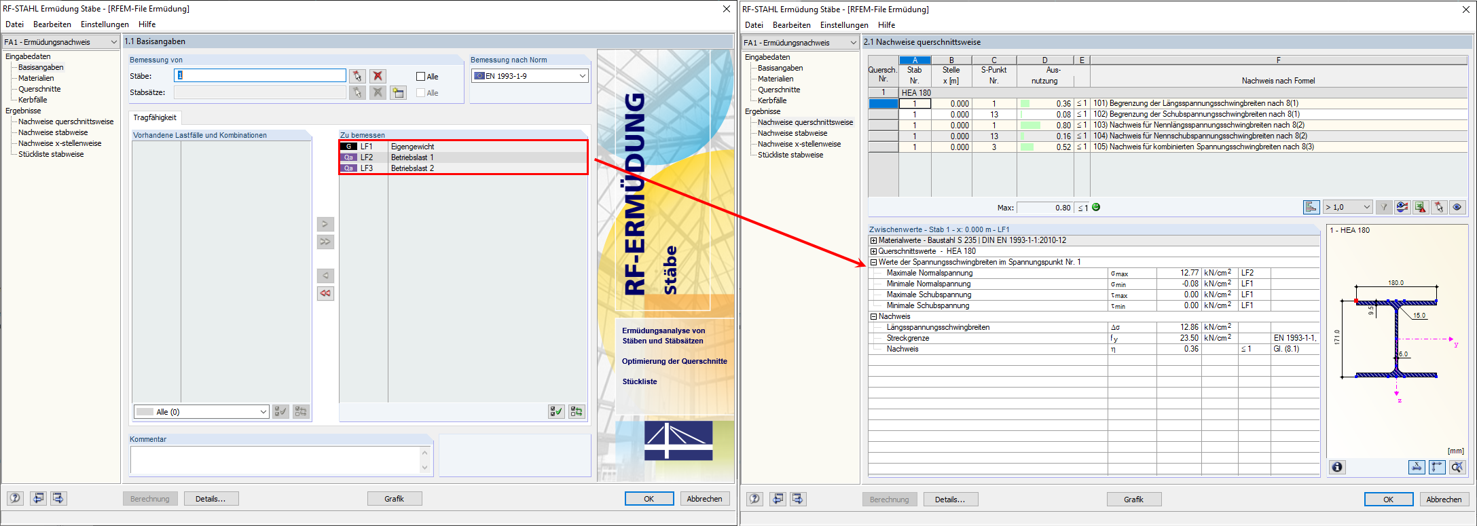Open the EN 1993-1-9 norm dropdown
The image size is (1477, 526).
pos(530,76)
